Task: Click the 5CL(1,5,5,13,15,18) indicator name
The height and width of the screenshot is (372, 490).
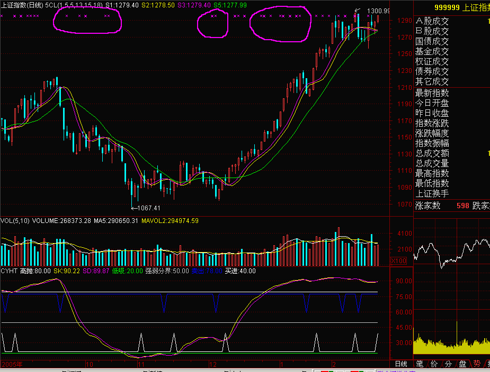Action: [x=74, y=5]
